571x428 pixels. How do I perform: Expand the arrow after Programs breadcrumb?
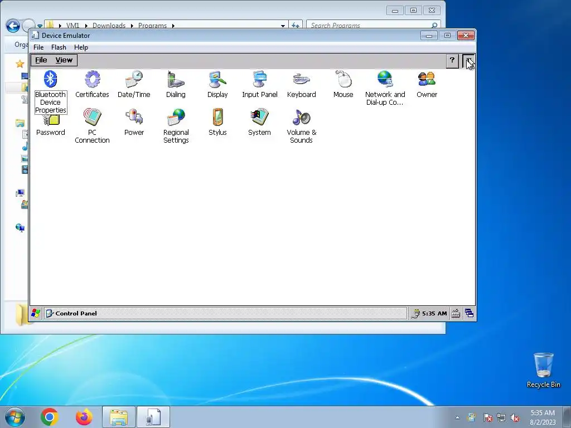point(173,26)
